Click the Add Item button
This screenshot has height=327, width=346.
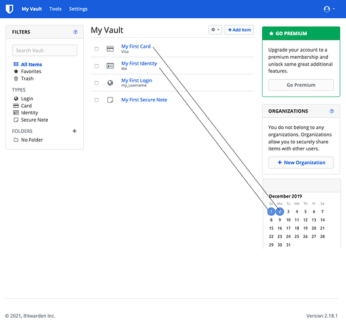pos(239,29)
